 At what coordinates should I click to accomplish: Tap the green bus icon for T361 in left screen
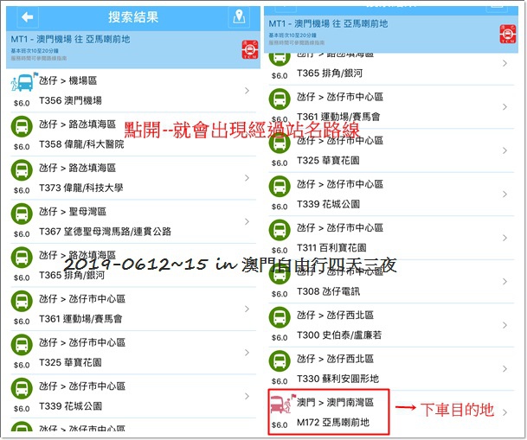[x=22, y=301]
